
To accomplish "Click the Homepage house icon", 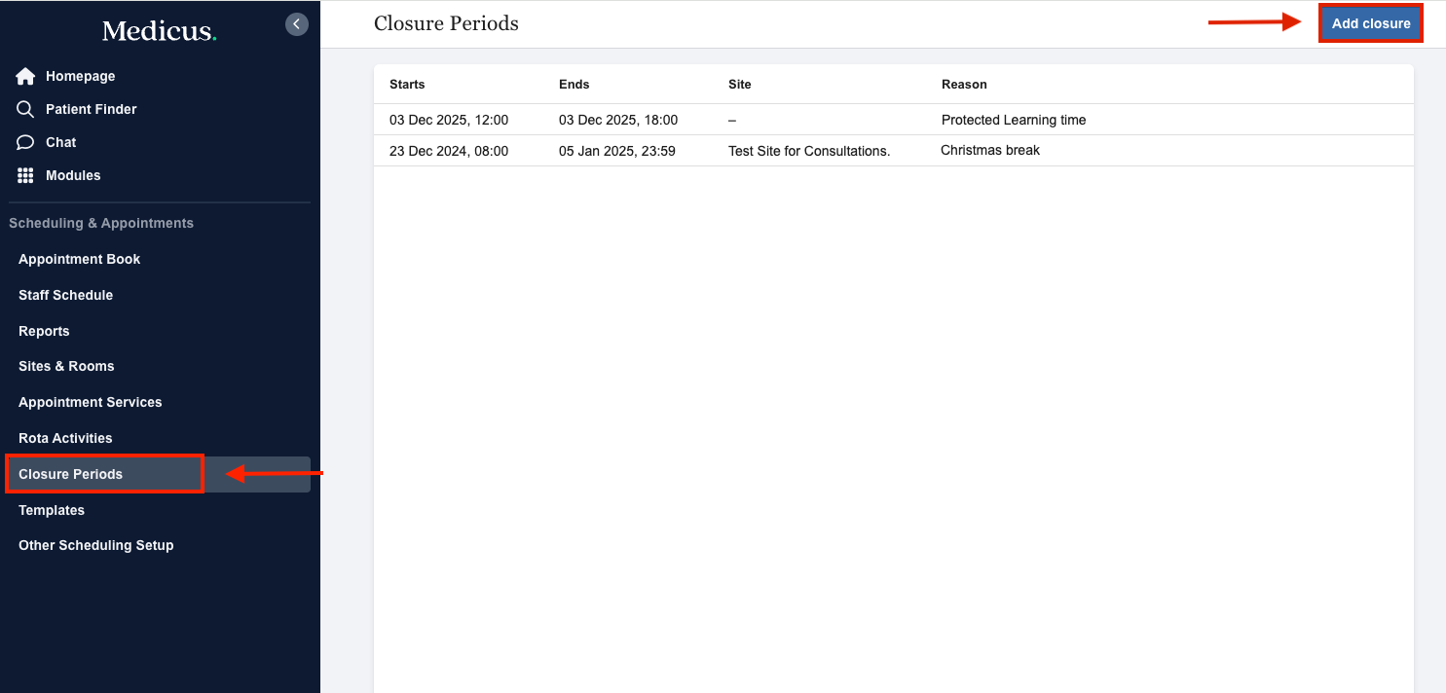I will (25, 76).
